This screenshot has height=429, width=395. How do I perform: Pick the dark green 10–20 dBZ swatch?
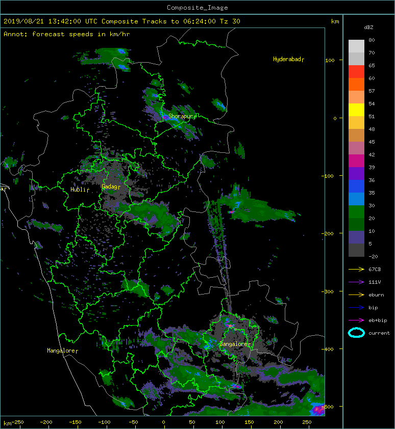tap(356, 224)
